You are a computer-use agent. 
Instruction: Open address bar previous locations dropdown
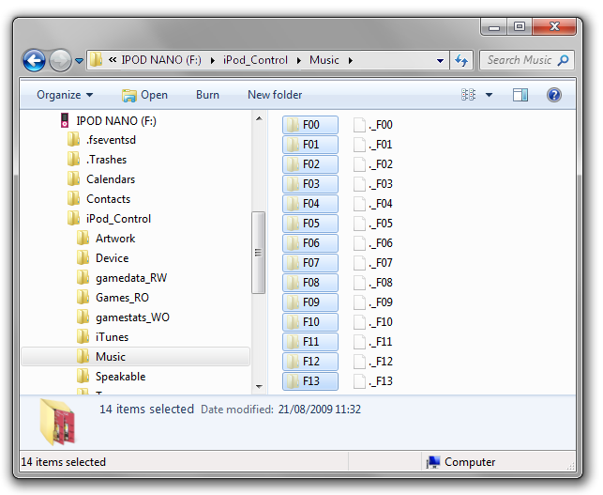pos(440,61)
